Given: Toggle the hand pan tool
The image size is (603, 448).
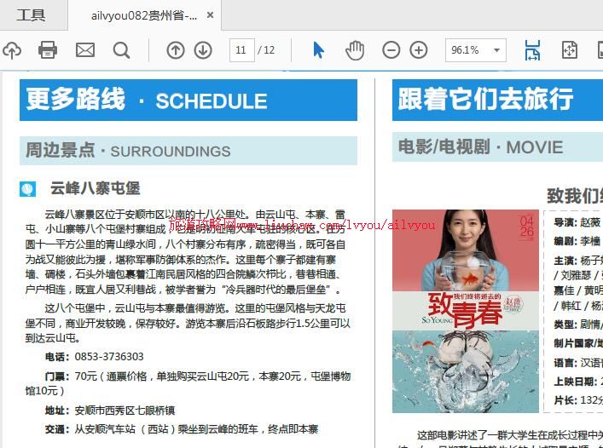Looking at the screenshot, I should pos(355,50).
